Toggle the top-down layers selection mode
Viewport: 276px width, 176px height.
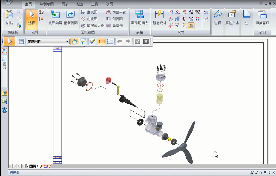[75, 41]
